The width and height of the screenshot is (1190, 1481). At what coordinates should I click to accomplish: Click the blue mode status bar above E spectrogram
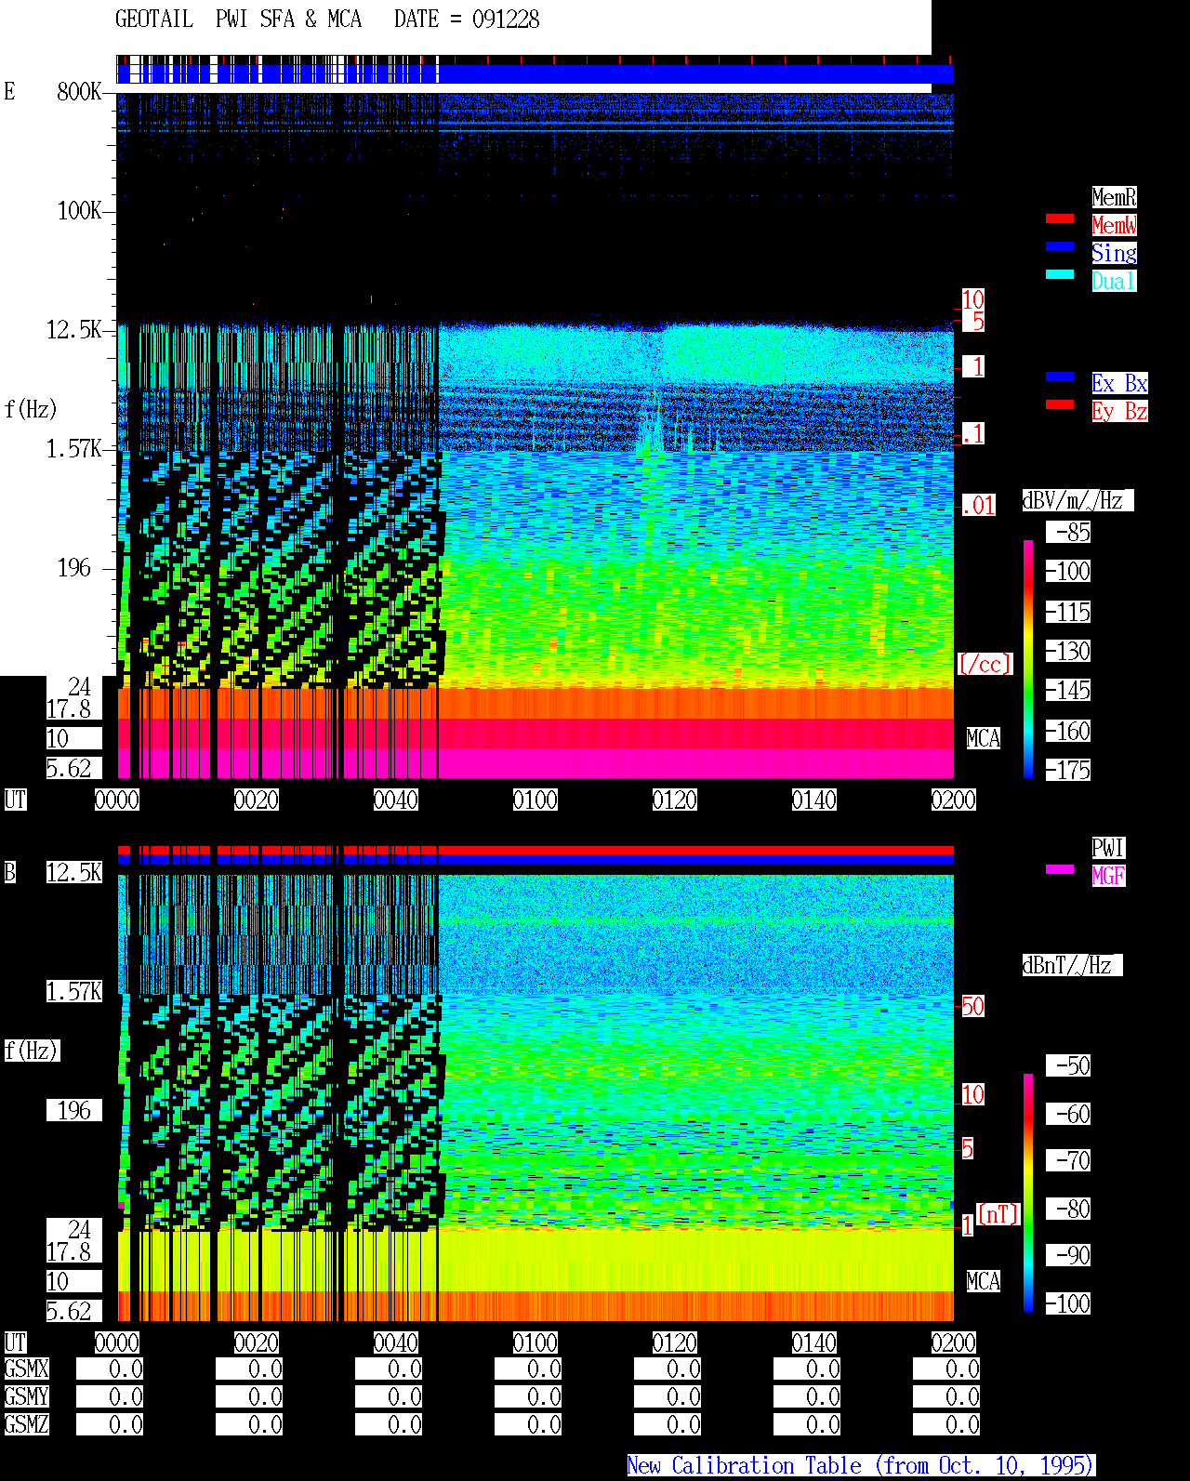(x=535, y=73)
